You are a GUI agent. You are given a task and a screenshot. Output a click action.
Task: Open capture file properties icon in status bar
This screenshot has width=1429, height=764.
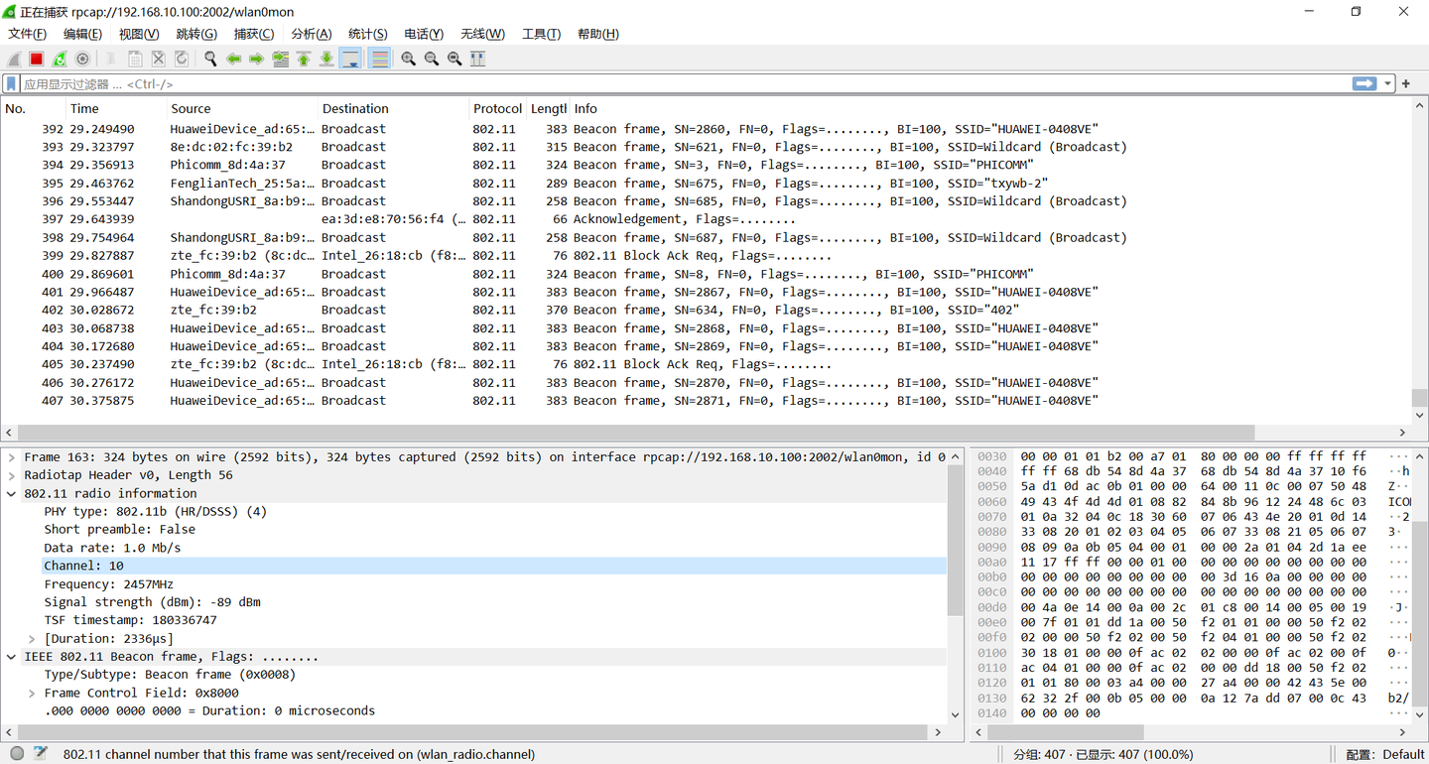click(40, 754)
